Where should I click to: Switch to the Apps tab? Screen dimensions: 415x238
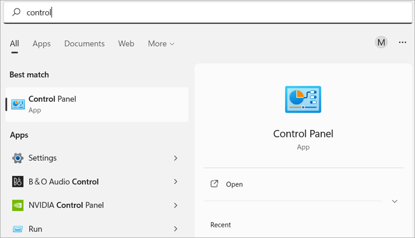tap(41, 44)
